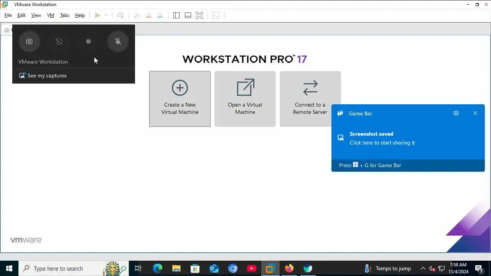
Task: Click the full screen mode icon
Action: click(199, 15)
